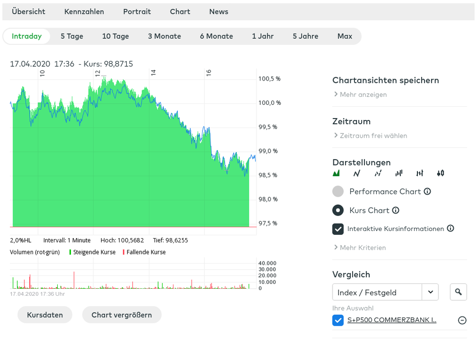Open info icon next to Performance Chart

coord(427,191)
